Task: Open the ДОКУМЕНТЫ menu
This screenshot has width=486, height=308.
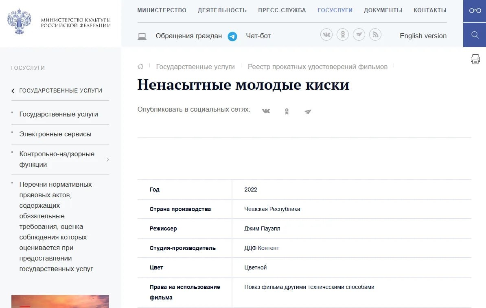Action: click(383, 10)
